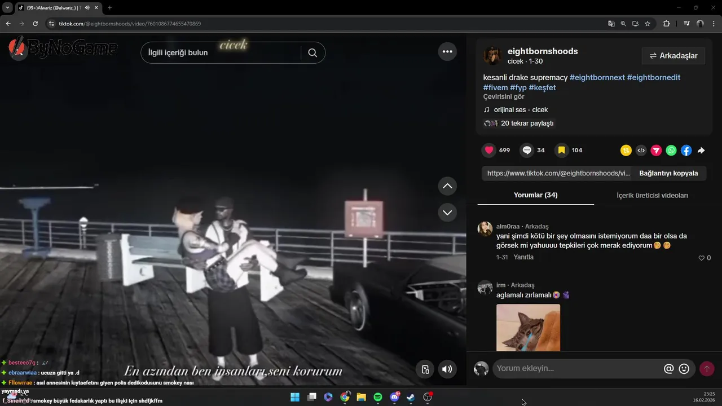Screen dimensions: 722x406
Task: Open Spotify from the taskbar
Action: (378, 397)
